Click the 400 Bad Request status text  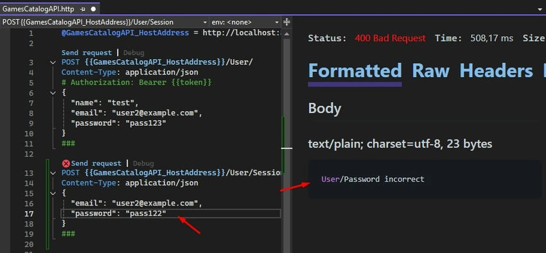point(390,38)
